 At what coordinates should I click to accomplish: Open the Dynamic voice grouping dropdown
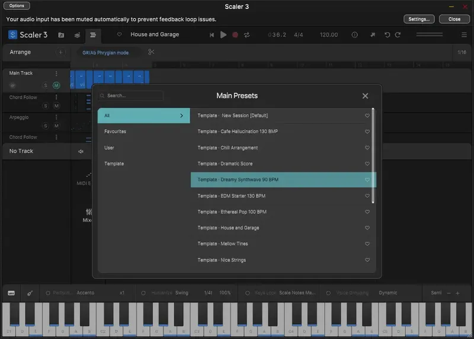click(x=388, y=293)
